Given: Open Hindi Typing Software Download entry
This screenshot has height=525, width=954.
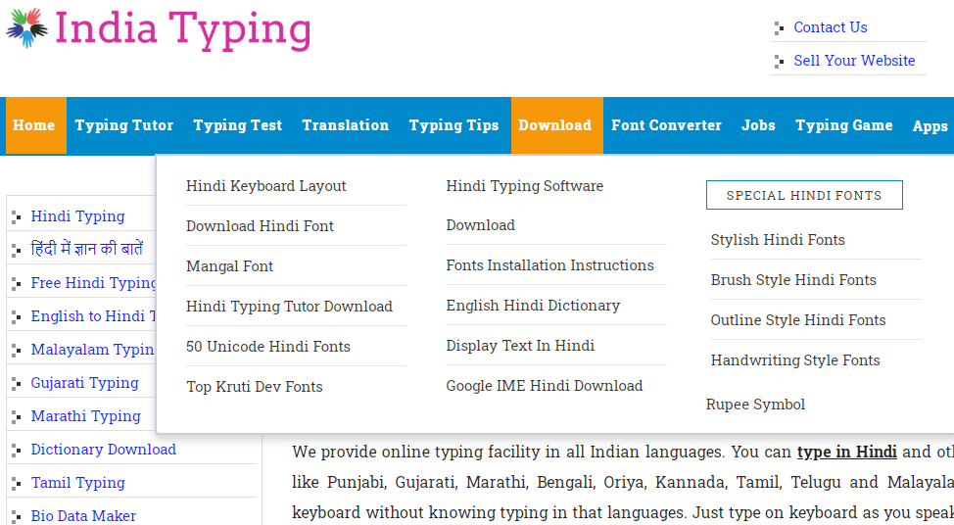Looking at the screenshot, I should point(524,205).
